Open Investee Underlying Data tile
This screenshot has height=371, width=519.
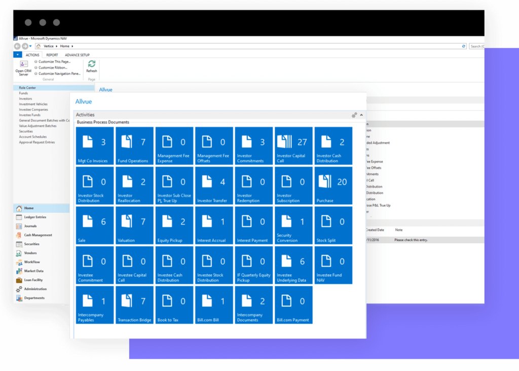tap(293, 265)
